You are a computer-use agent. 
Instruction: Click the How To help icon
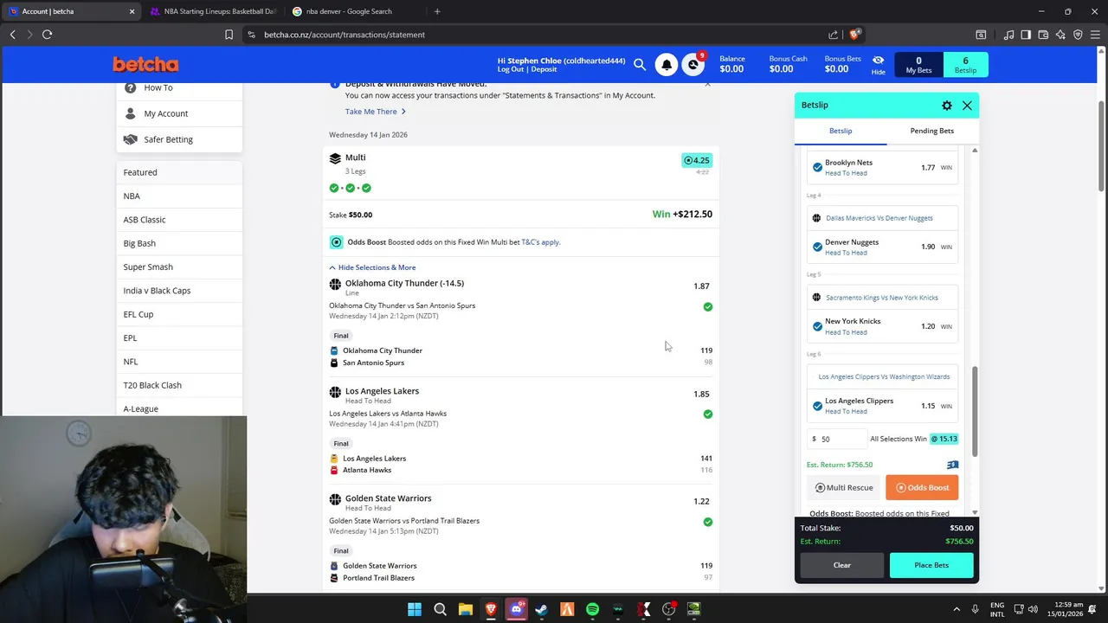(131, 87)
